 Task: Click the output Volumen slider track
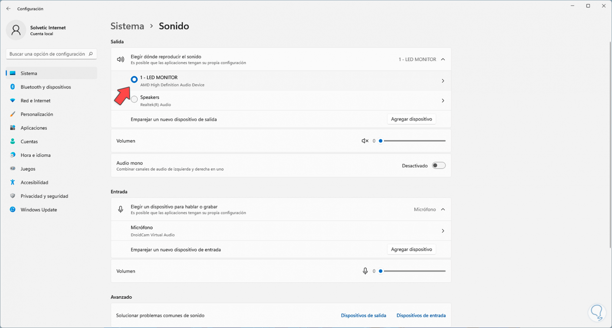[x=415, y=141]
